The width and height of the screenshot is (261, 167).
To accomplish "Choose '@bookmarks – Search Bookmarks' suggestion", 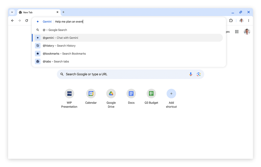I will point(127,53).
